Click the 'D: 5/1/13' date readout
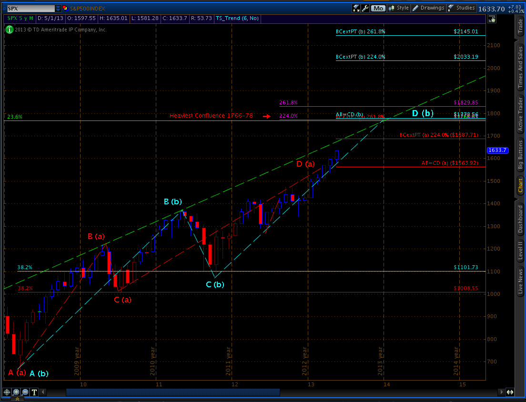526x402 pixels. point(51,19)
